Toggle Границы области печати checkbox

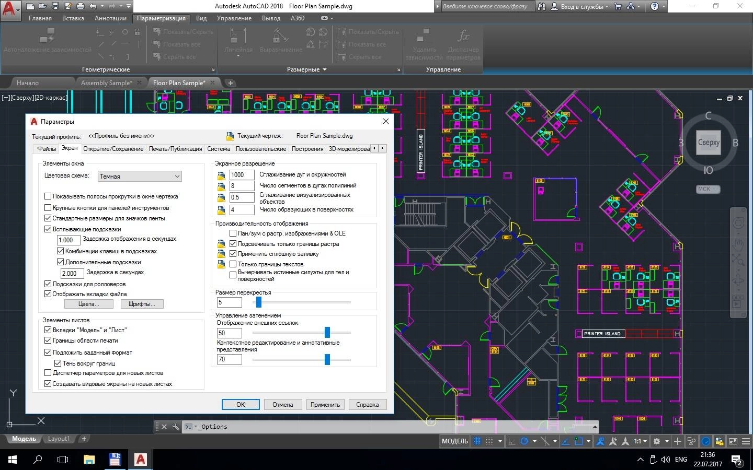click(48, 340)
